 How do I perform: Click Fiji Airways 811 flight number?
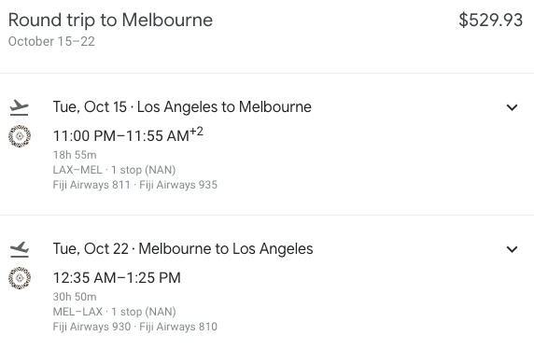tap(91, 185)
